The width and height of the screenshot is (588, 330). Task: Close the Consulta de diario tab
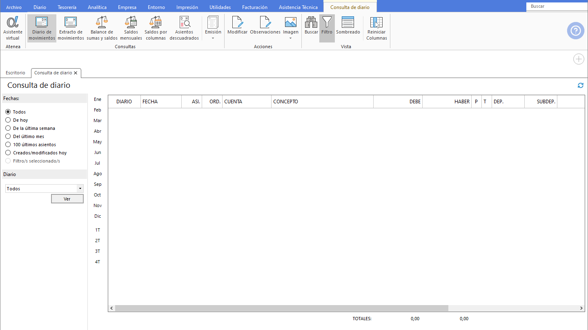[x=76, y=73]
